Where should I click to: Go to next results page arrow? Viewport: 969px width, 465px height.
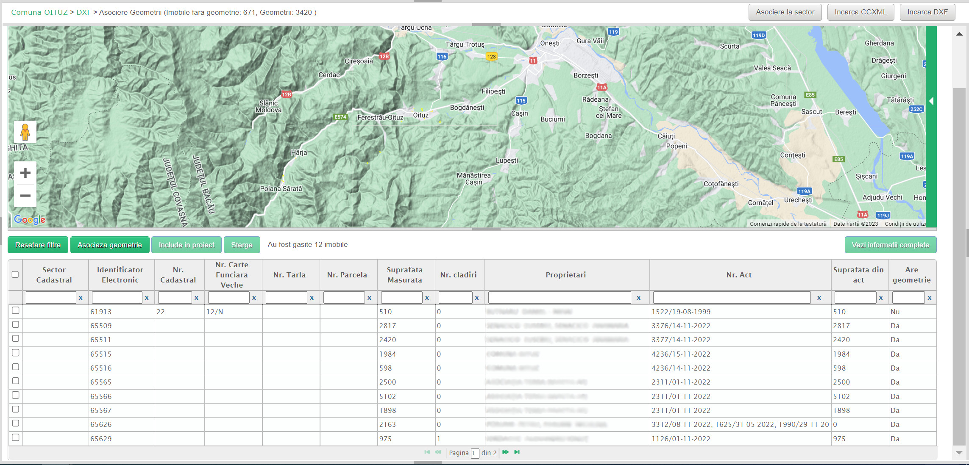[x=505, y=452]
